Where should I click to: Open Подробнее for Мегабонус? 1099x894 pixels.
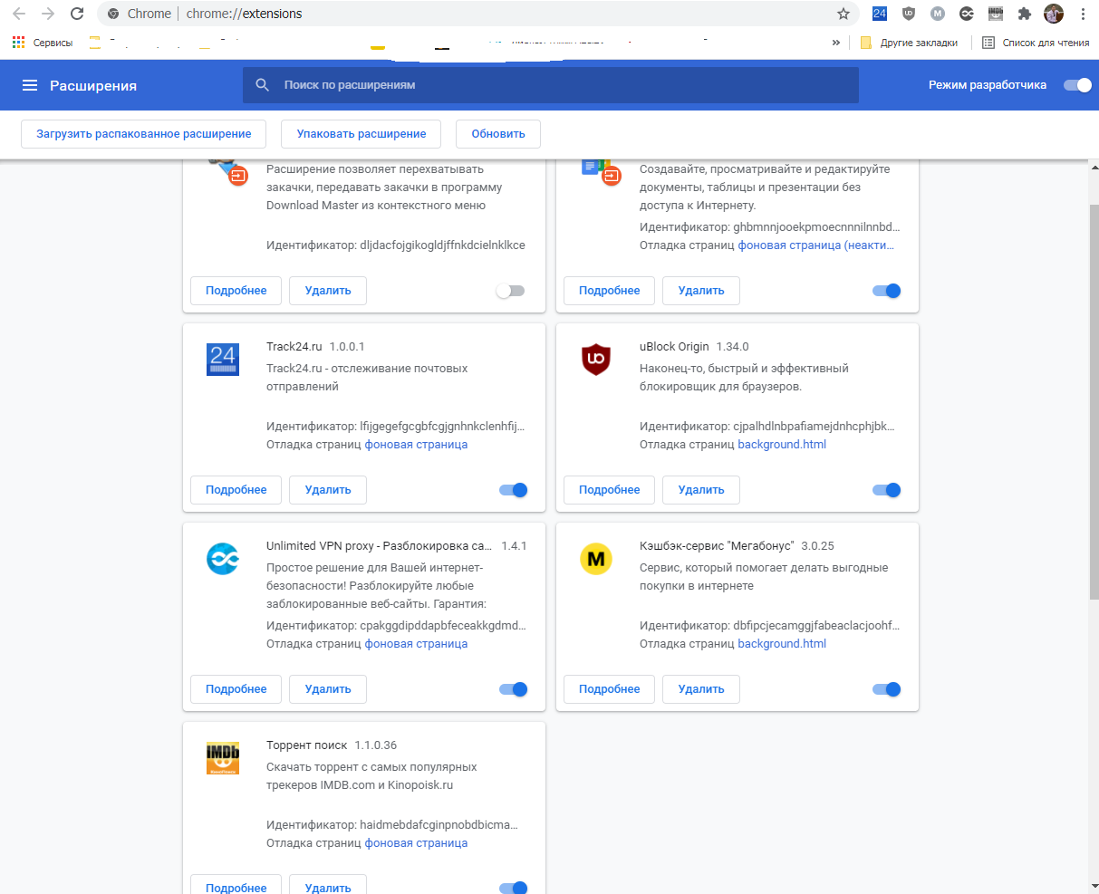tap(609, 689)
